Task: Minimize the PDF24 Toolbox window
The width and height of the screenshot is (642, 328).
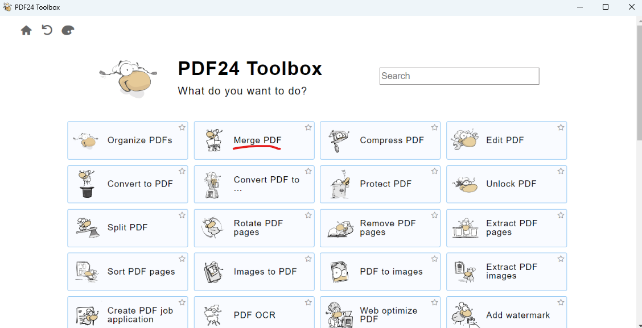Action: [581, 7]
